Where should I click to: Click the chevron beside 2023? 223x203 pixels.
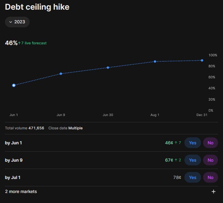pos(11,22)
